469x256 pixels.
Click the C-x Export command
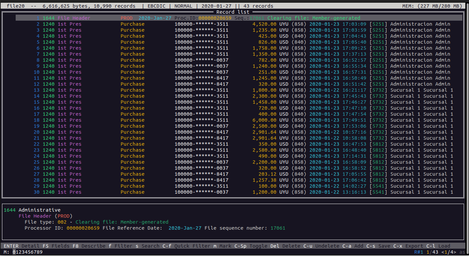pos(408,246)
